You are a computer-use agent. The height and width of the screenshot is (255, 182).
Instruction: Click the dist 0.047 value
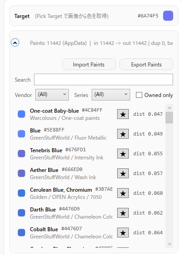[x=148, y=114]
